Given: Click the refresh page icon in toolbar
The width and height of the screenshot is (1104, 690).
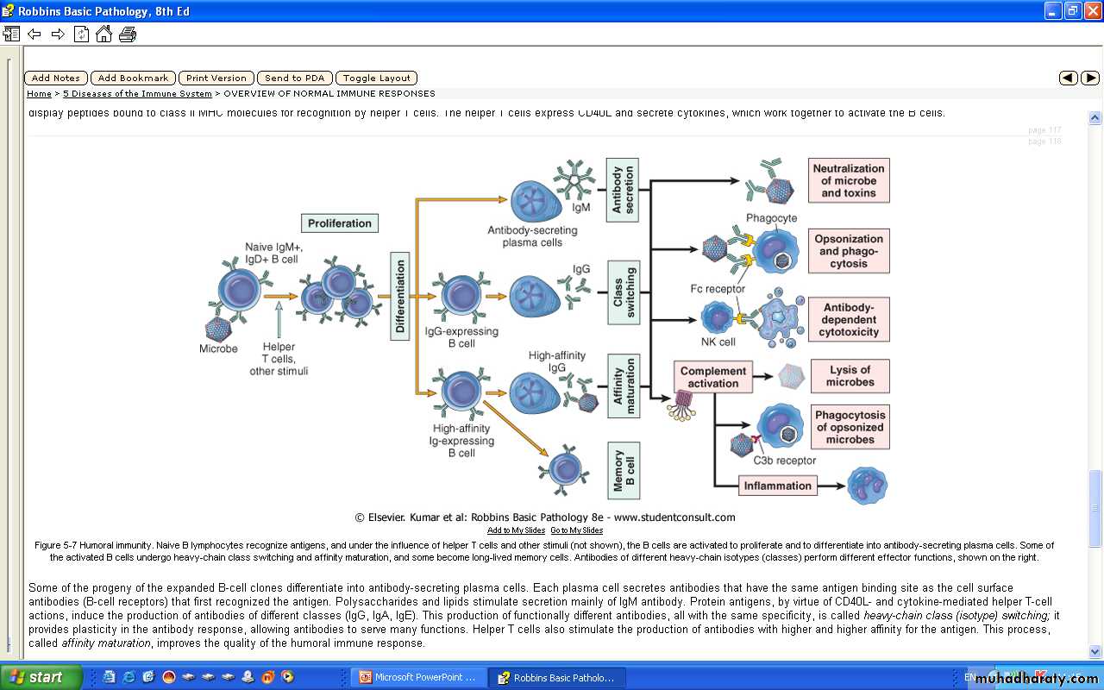Looking at the screenshot, I should (x=81, y=34).
